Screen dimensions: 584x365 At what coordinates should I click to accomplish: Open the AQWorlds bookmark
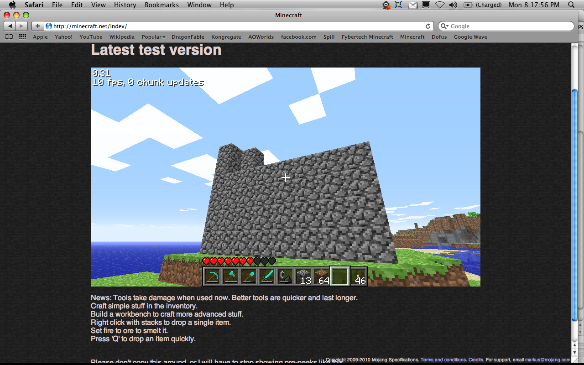tap(261, 37)
